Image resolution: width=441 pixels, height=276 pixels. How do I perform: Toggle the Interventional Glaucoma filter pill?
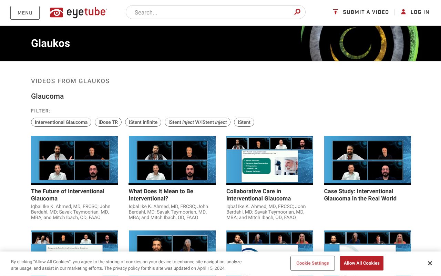[61, 122]
